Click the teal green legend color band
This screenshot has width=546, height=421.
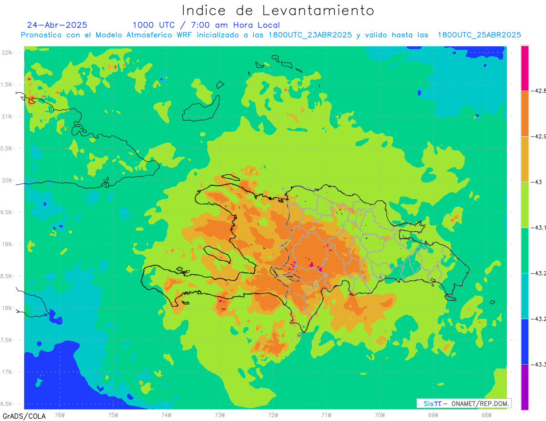pyautogui.click(x=525, y=250)
